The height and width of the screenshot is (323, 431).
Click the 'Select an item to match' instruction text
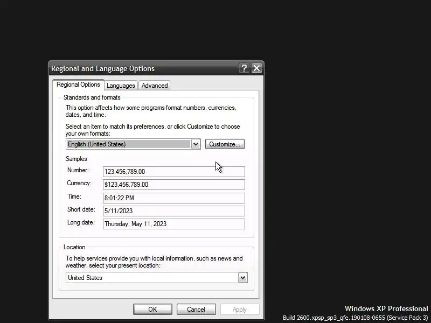[x=152, y=130]
